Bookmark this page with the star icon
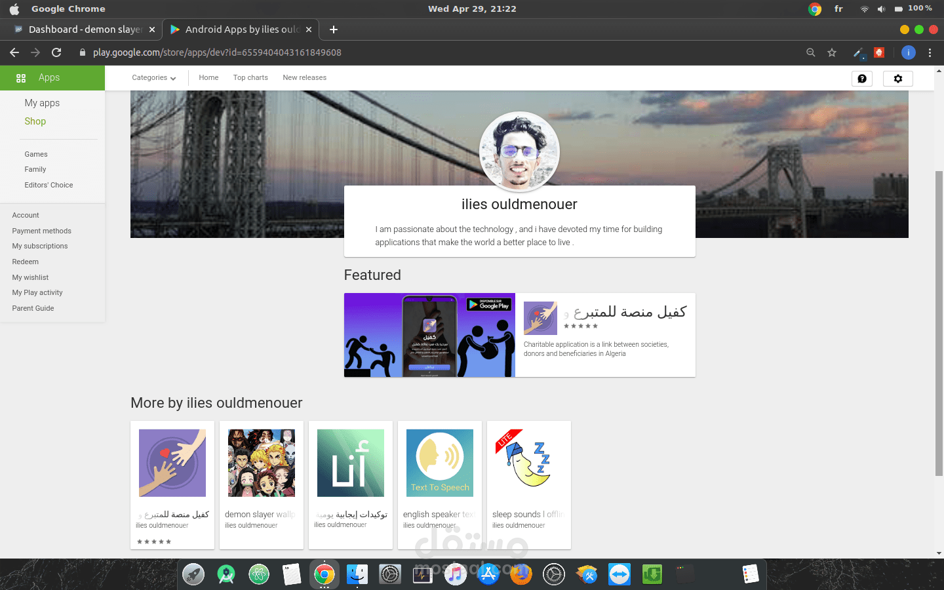 pyautogui.click(x=832, y=52)
